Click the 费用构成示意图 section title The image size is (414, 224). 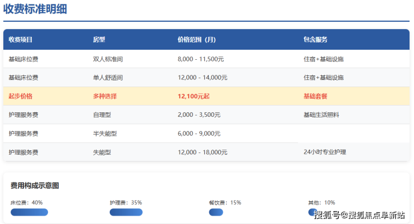(x=35, y=185)
